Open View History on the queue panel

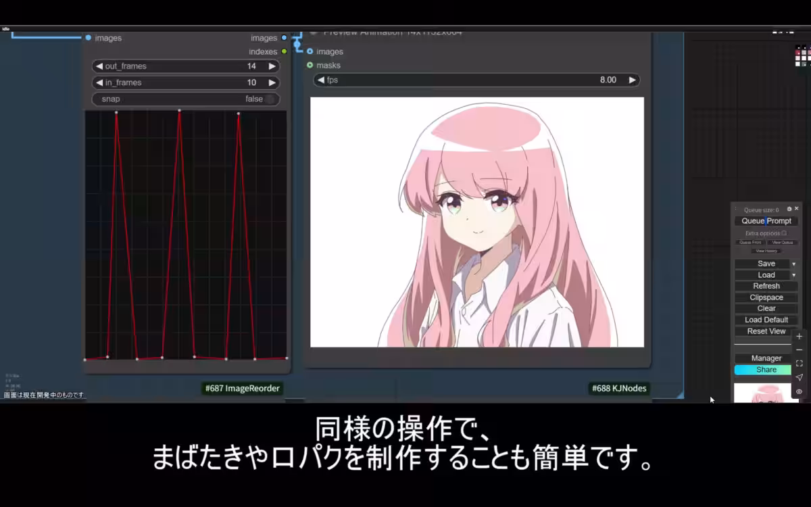766,251
